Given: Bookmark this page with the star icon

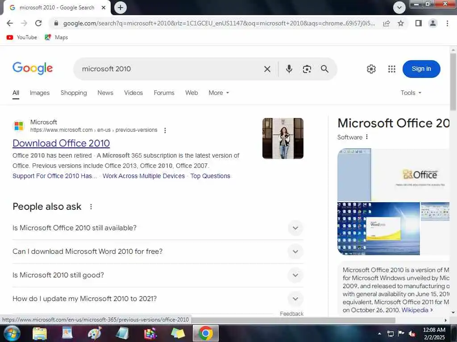Looking at the screenshot, I should coord(401,23).
